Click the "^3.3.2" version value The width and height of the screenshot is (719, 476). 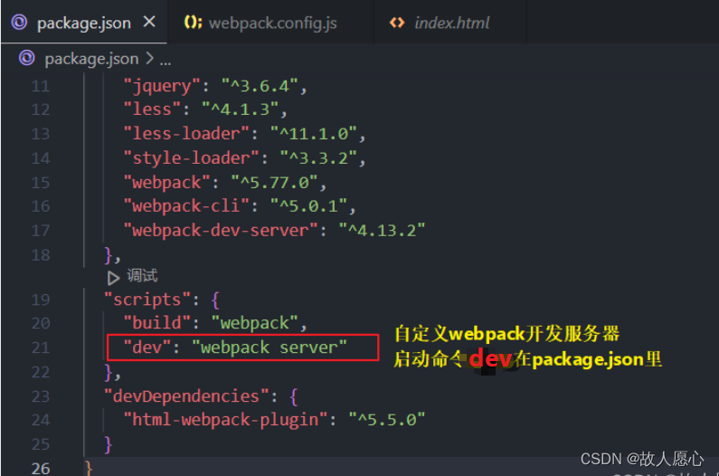[x=318, y=157]
